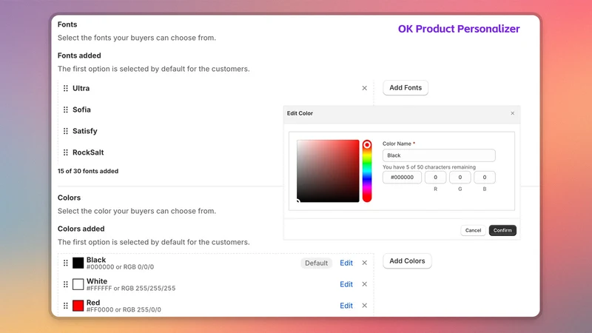Click the Black color swatch
The height and width of the screenshot is (333, 592).
point(78,263)
